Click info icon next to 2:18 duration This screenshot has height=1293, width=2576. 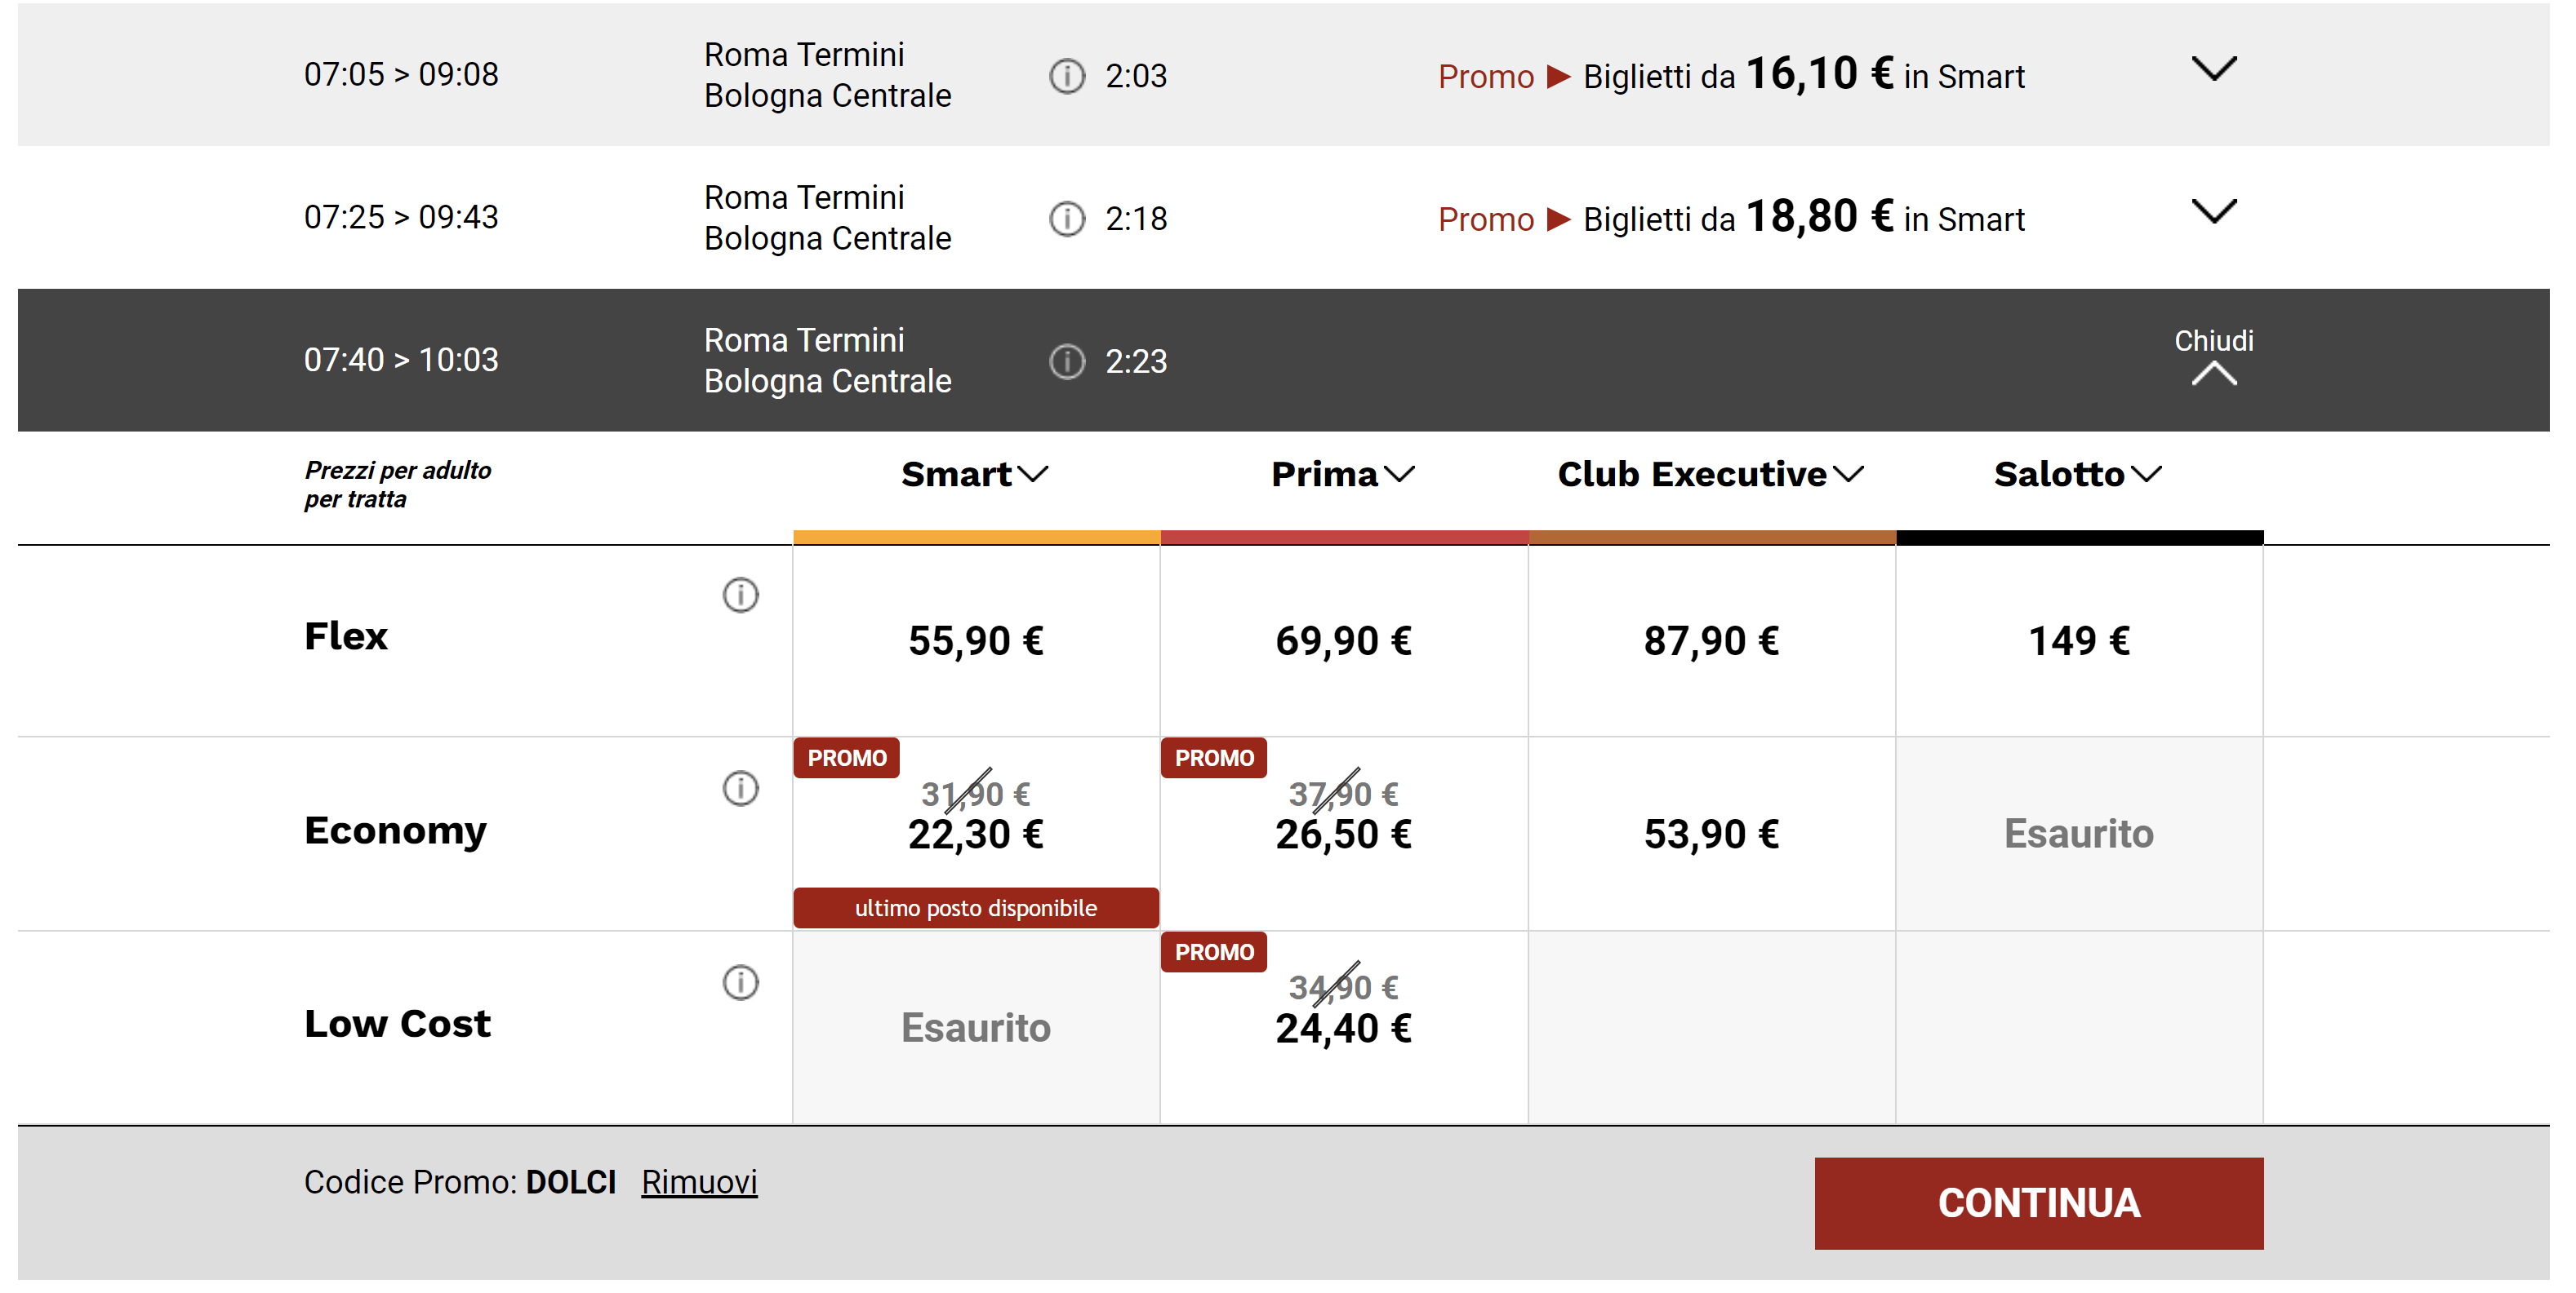(x=1066, y=219)
